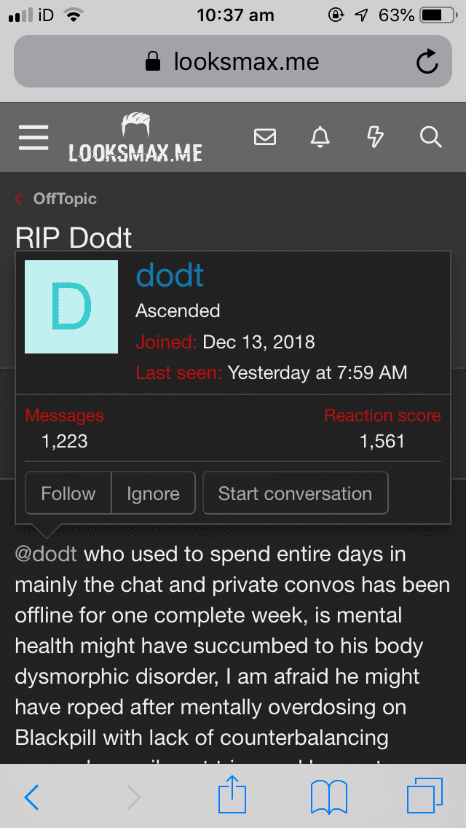Show open Safari tabs

[424, 796]
